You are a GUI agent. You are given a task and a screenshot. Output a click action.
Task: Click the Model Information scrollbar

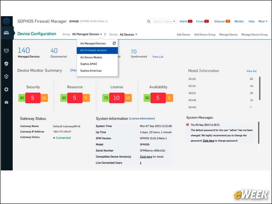pos(260,88)
